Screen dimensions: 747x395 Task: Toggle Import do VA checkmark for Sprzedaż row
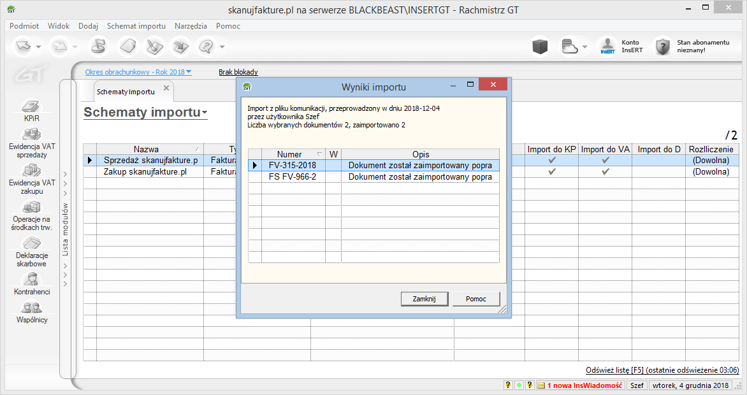pos(605,161)
